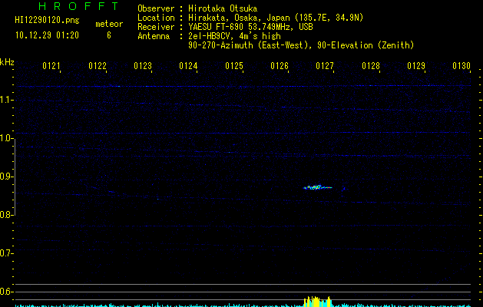Click the 0.8 kHz axis label

(6, 215)
